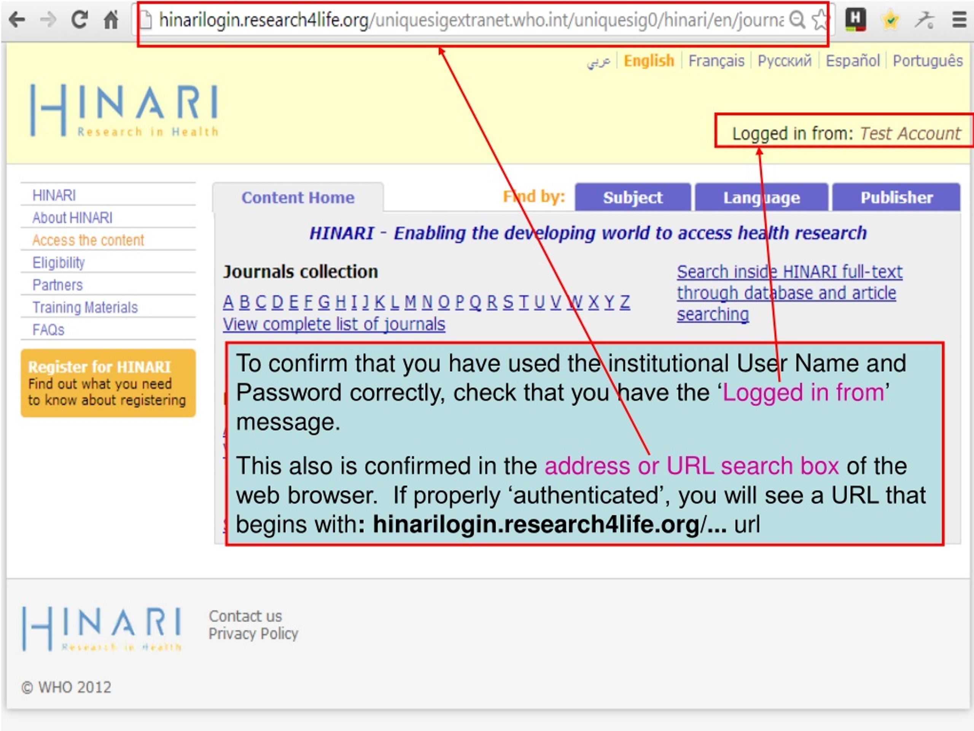974x731 pixels.
Task: Bookmark page with star outline icon
Action: tap(820, 20)
